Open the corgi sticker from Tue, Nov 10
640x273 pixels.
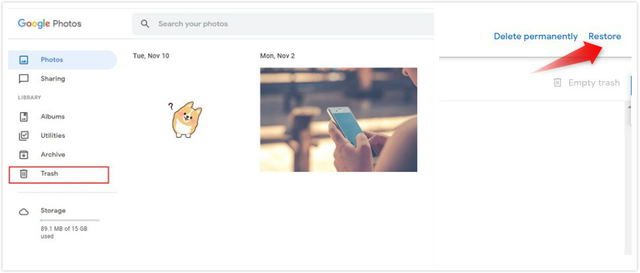click(x=185, y=120)
